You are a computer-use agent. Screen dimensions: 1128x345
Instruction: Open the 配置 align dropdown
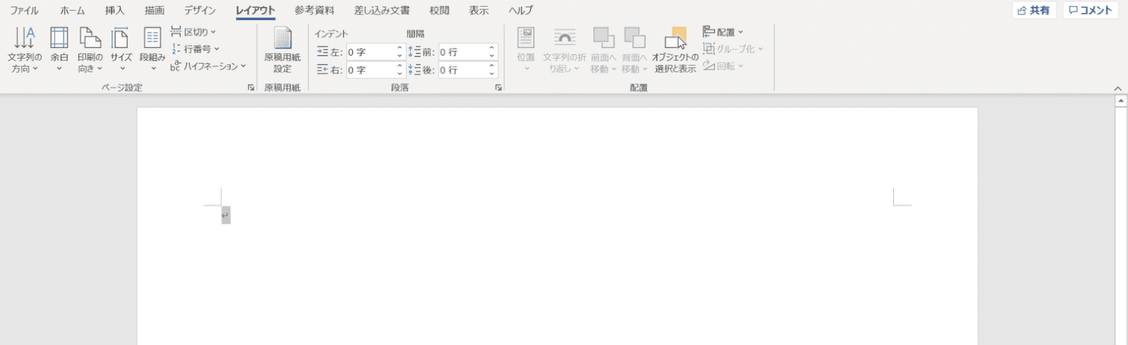724,32
